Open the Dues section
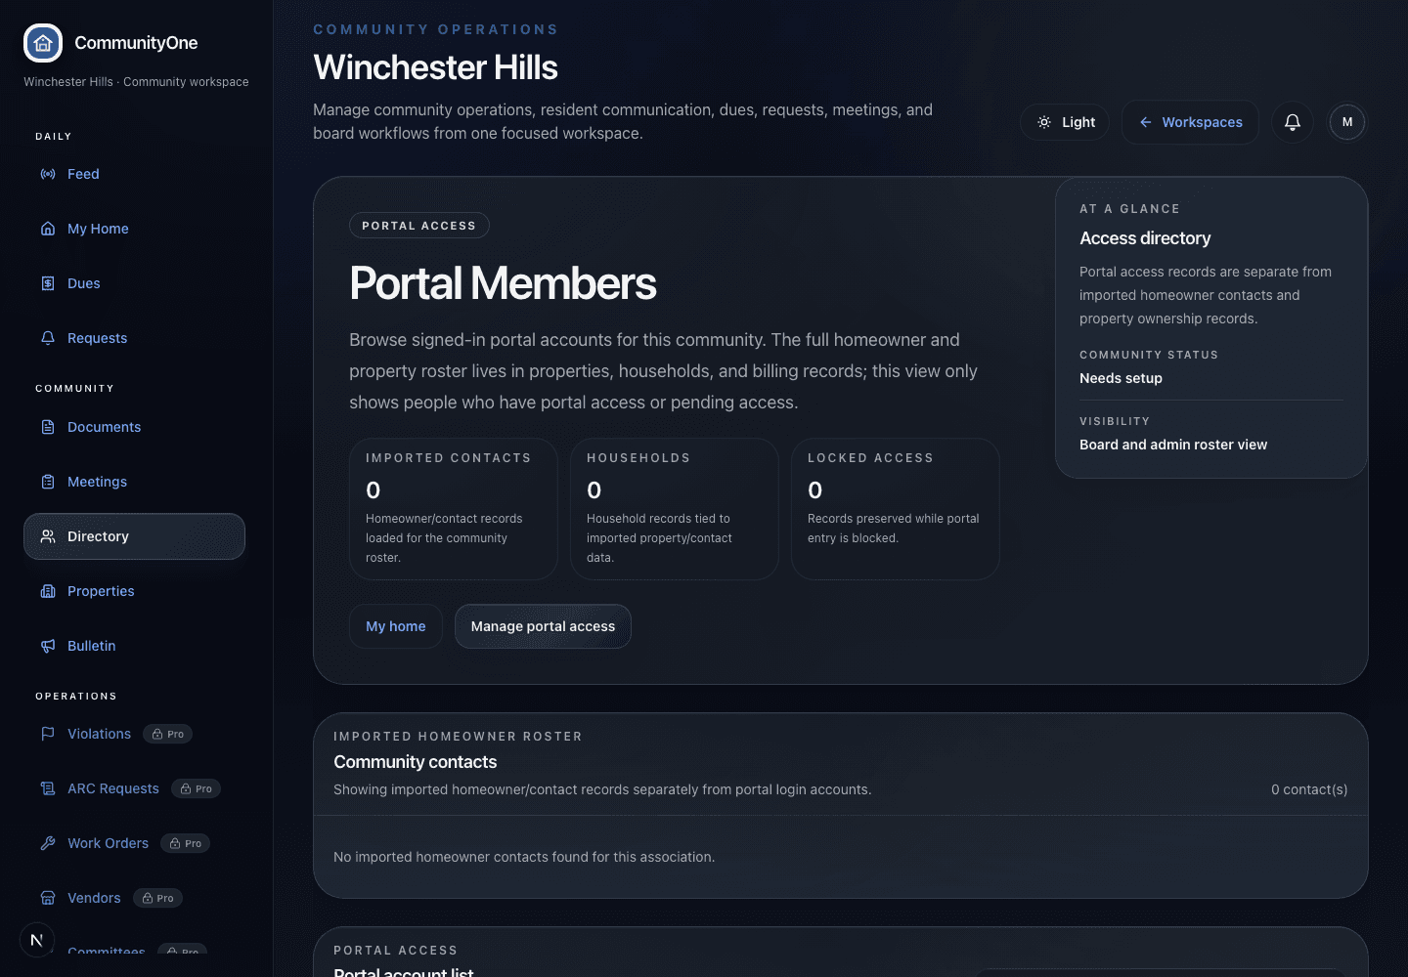The height and width of the screenshot is (977, 1408). coord(134,283)
